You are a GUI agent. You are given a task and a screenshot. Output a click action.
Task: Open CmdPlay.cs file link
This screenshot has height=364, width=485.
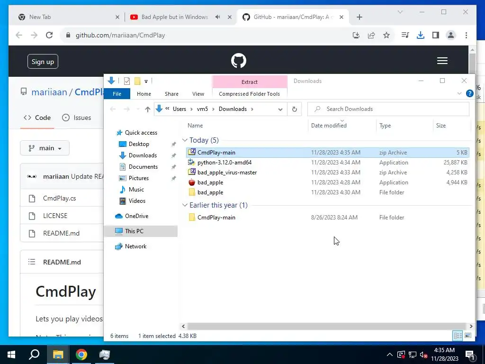click(x=59, y=199)
